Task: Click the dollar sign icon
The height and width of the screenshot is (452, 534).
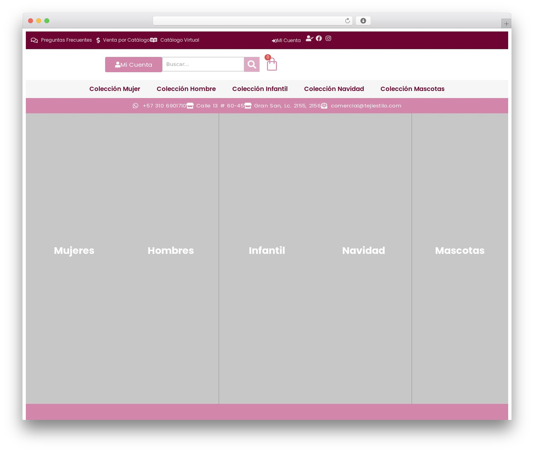Action: click(98, 40)
